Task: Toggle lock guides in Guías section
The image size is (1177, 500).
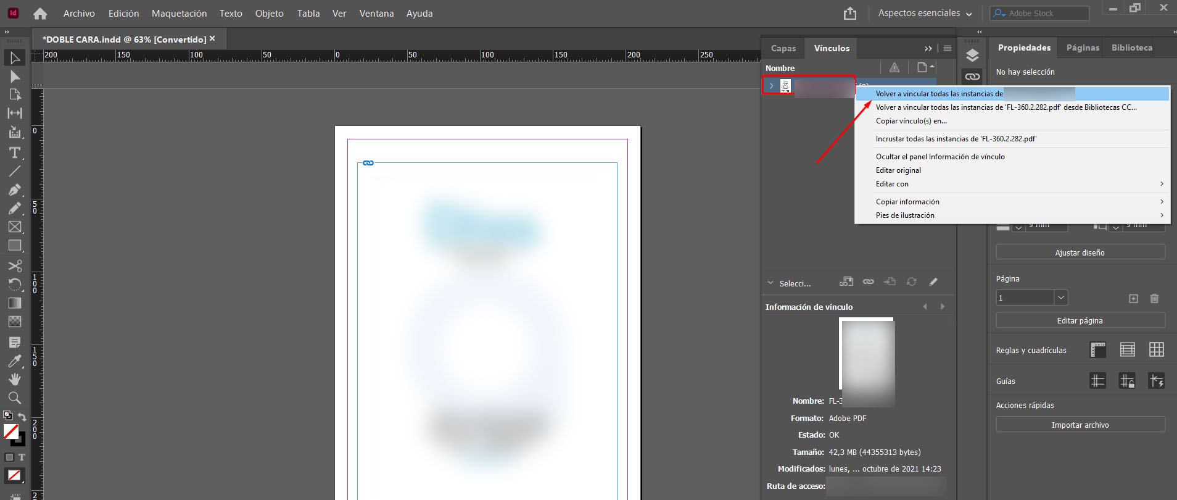Action: 1127,381
